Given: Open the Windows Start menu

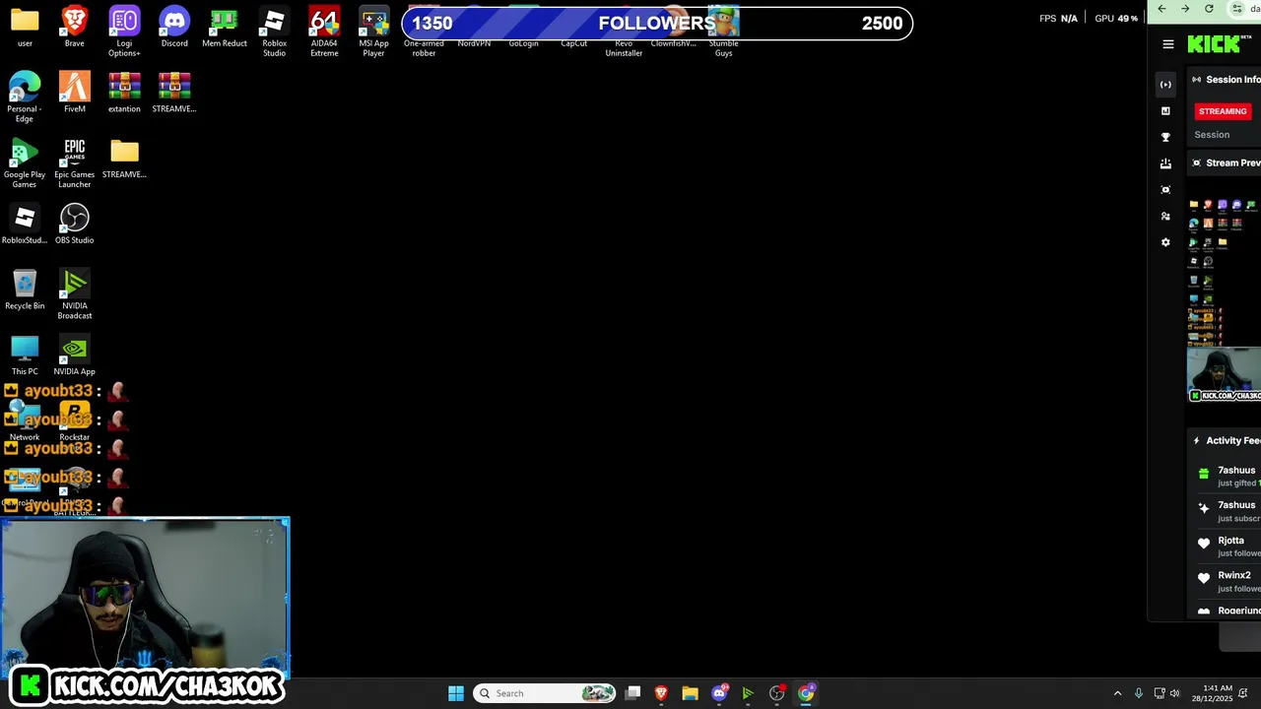Looking at the screenshot, I should pyautogui.click(x=456, y=693).
